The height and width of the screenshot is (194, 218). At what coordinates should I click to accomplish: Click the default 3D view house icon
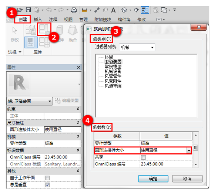(124, 10)
